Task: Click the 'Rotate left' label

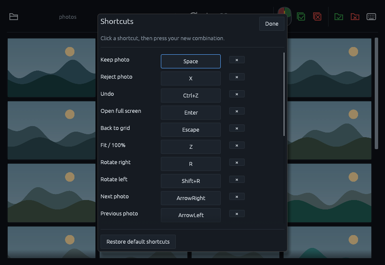Action: coord(114,180)
